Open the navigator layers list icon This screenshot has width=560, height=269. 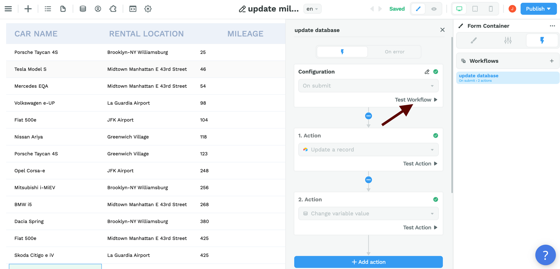point(48,9)
